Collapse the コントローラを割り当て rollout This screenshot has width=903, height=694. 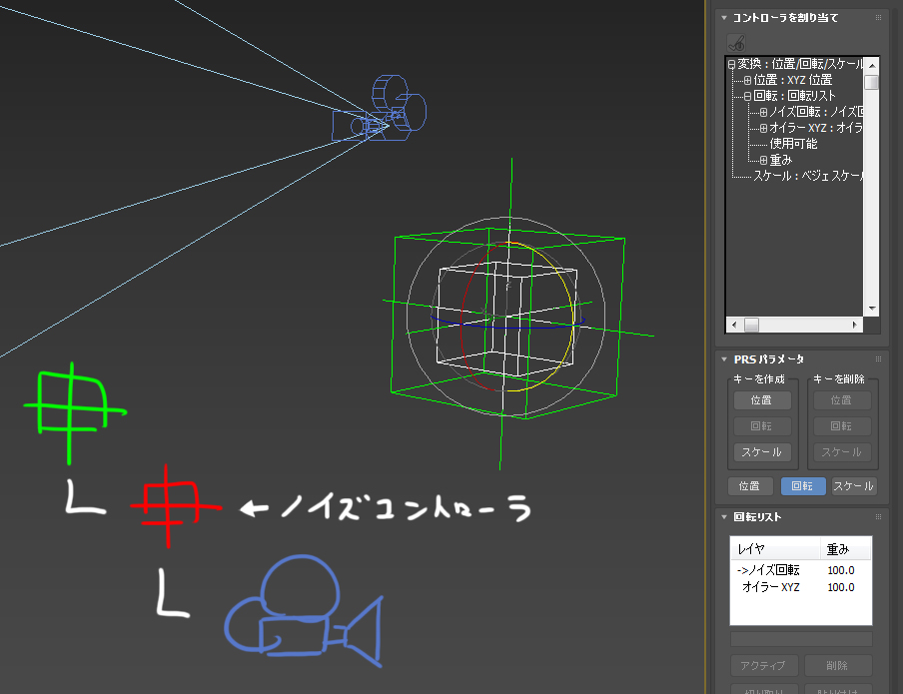724,18
